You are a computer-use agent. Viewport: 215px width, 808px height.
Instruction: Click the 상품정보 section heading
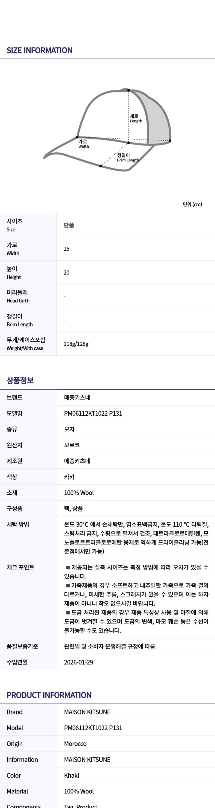(20, 380)
